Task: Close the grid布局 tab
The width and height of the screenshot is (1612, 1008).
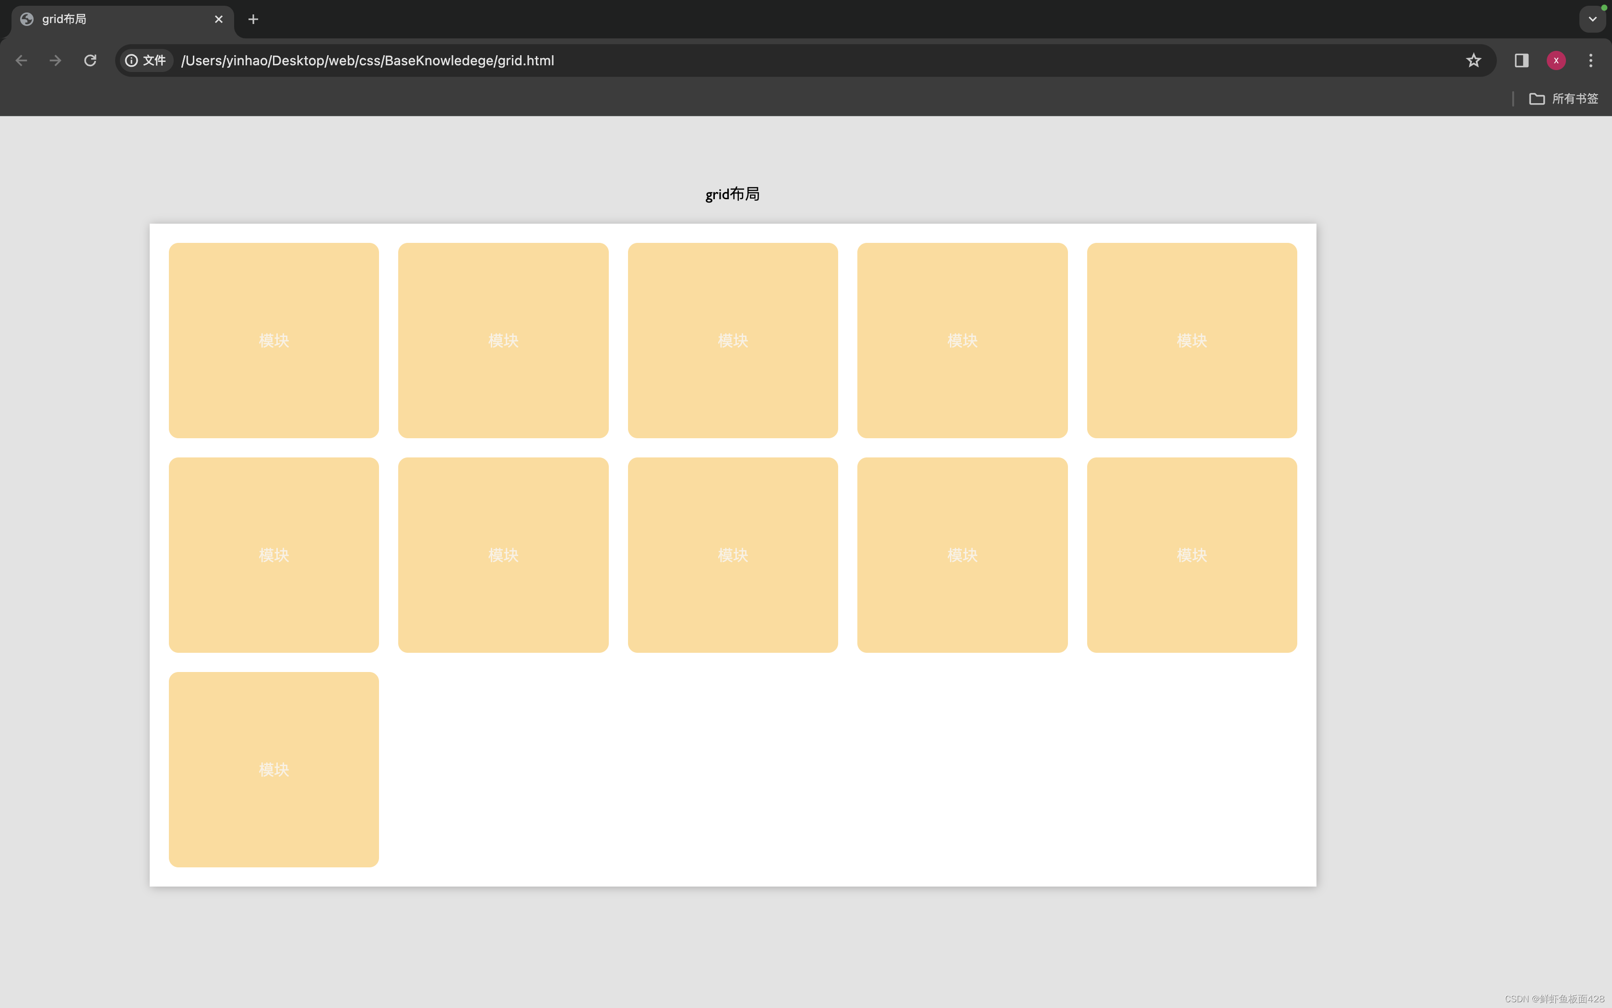Action: click(218, 19)
